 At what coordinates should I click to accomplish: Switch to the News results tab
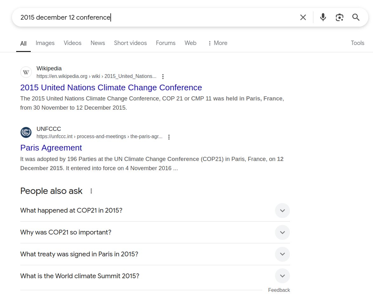[97, 43]
